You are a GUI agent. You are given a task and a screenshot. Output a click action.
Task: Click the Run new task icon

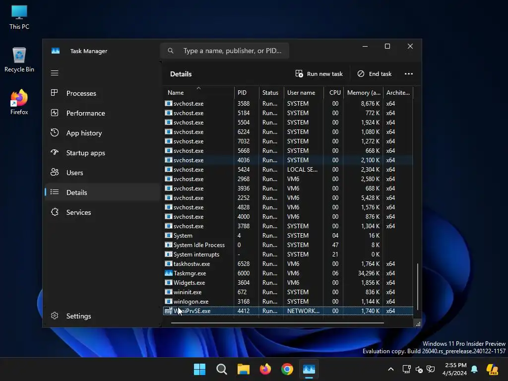click(x=299, y=73)
